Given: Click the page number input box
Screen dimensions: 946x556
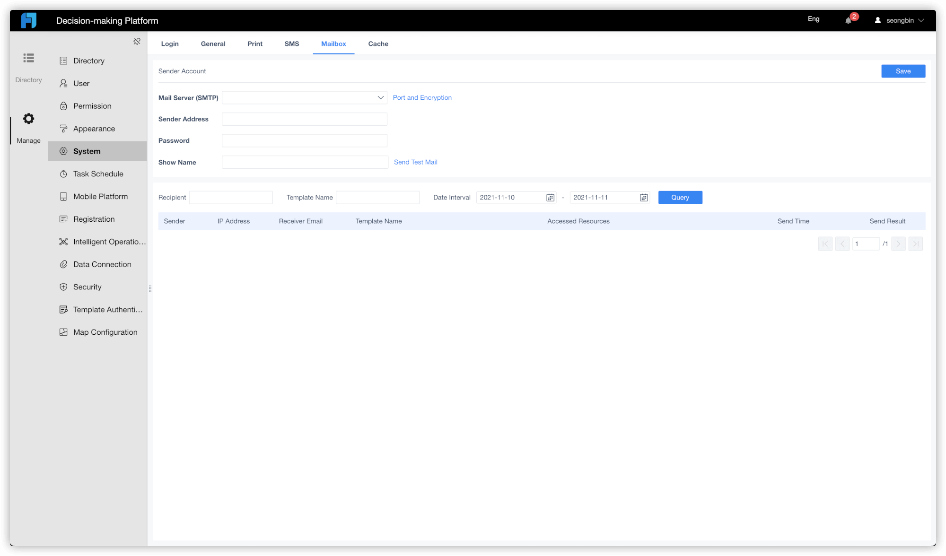Looking at the screenshot, I should 866,244.
